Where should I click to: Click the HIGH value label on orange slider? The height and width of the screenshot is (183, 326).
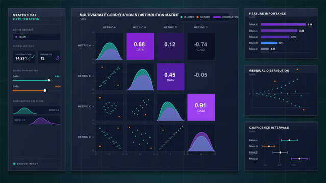point(58,86)
